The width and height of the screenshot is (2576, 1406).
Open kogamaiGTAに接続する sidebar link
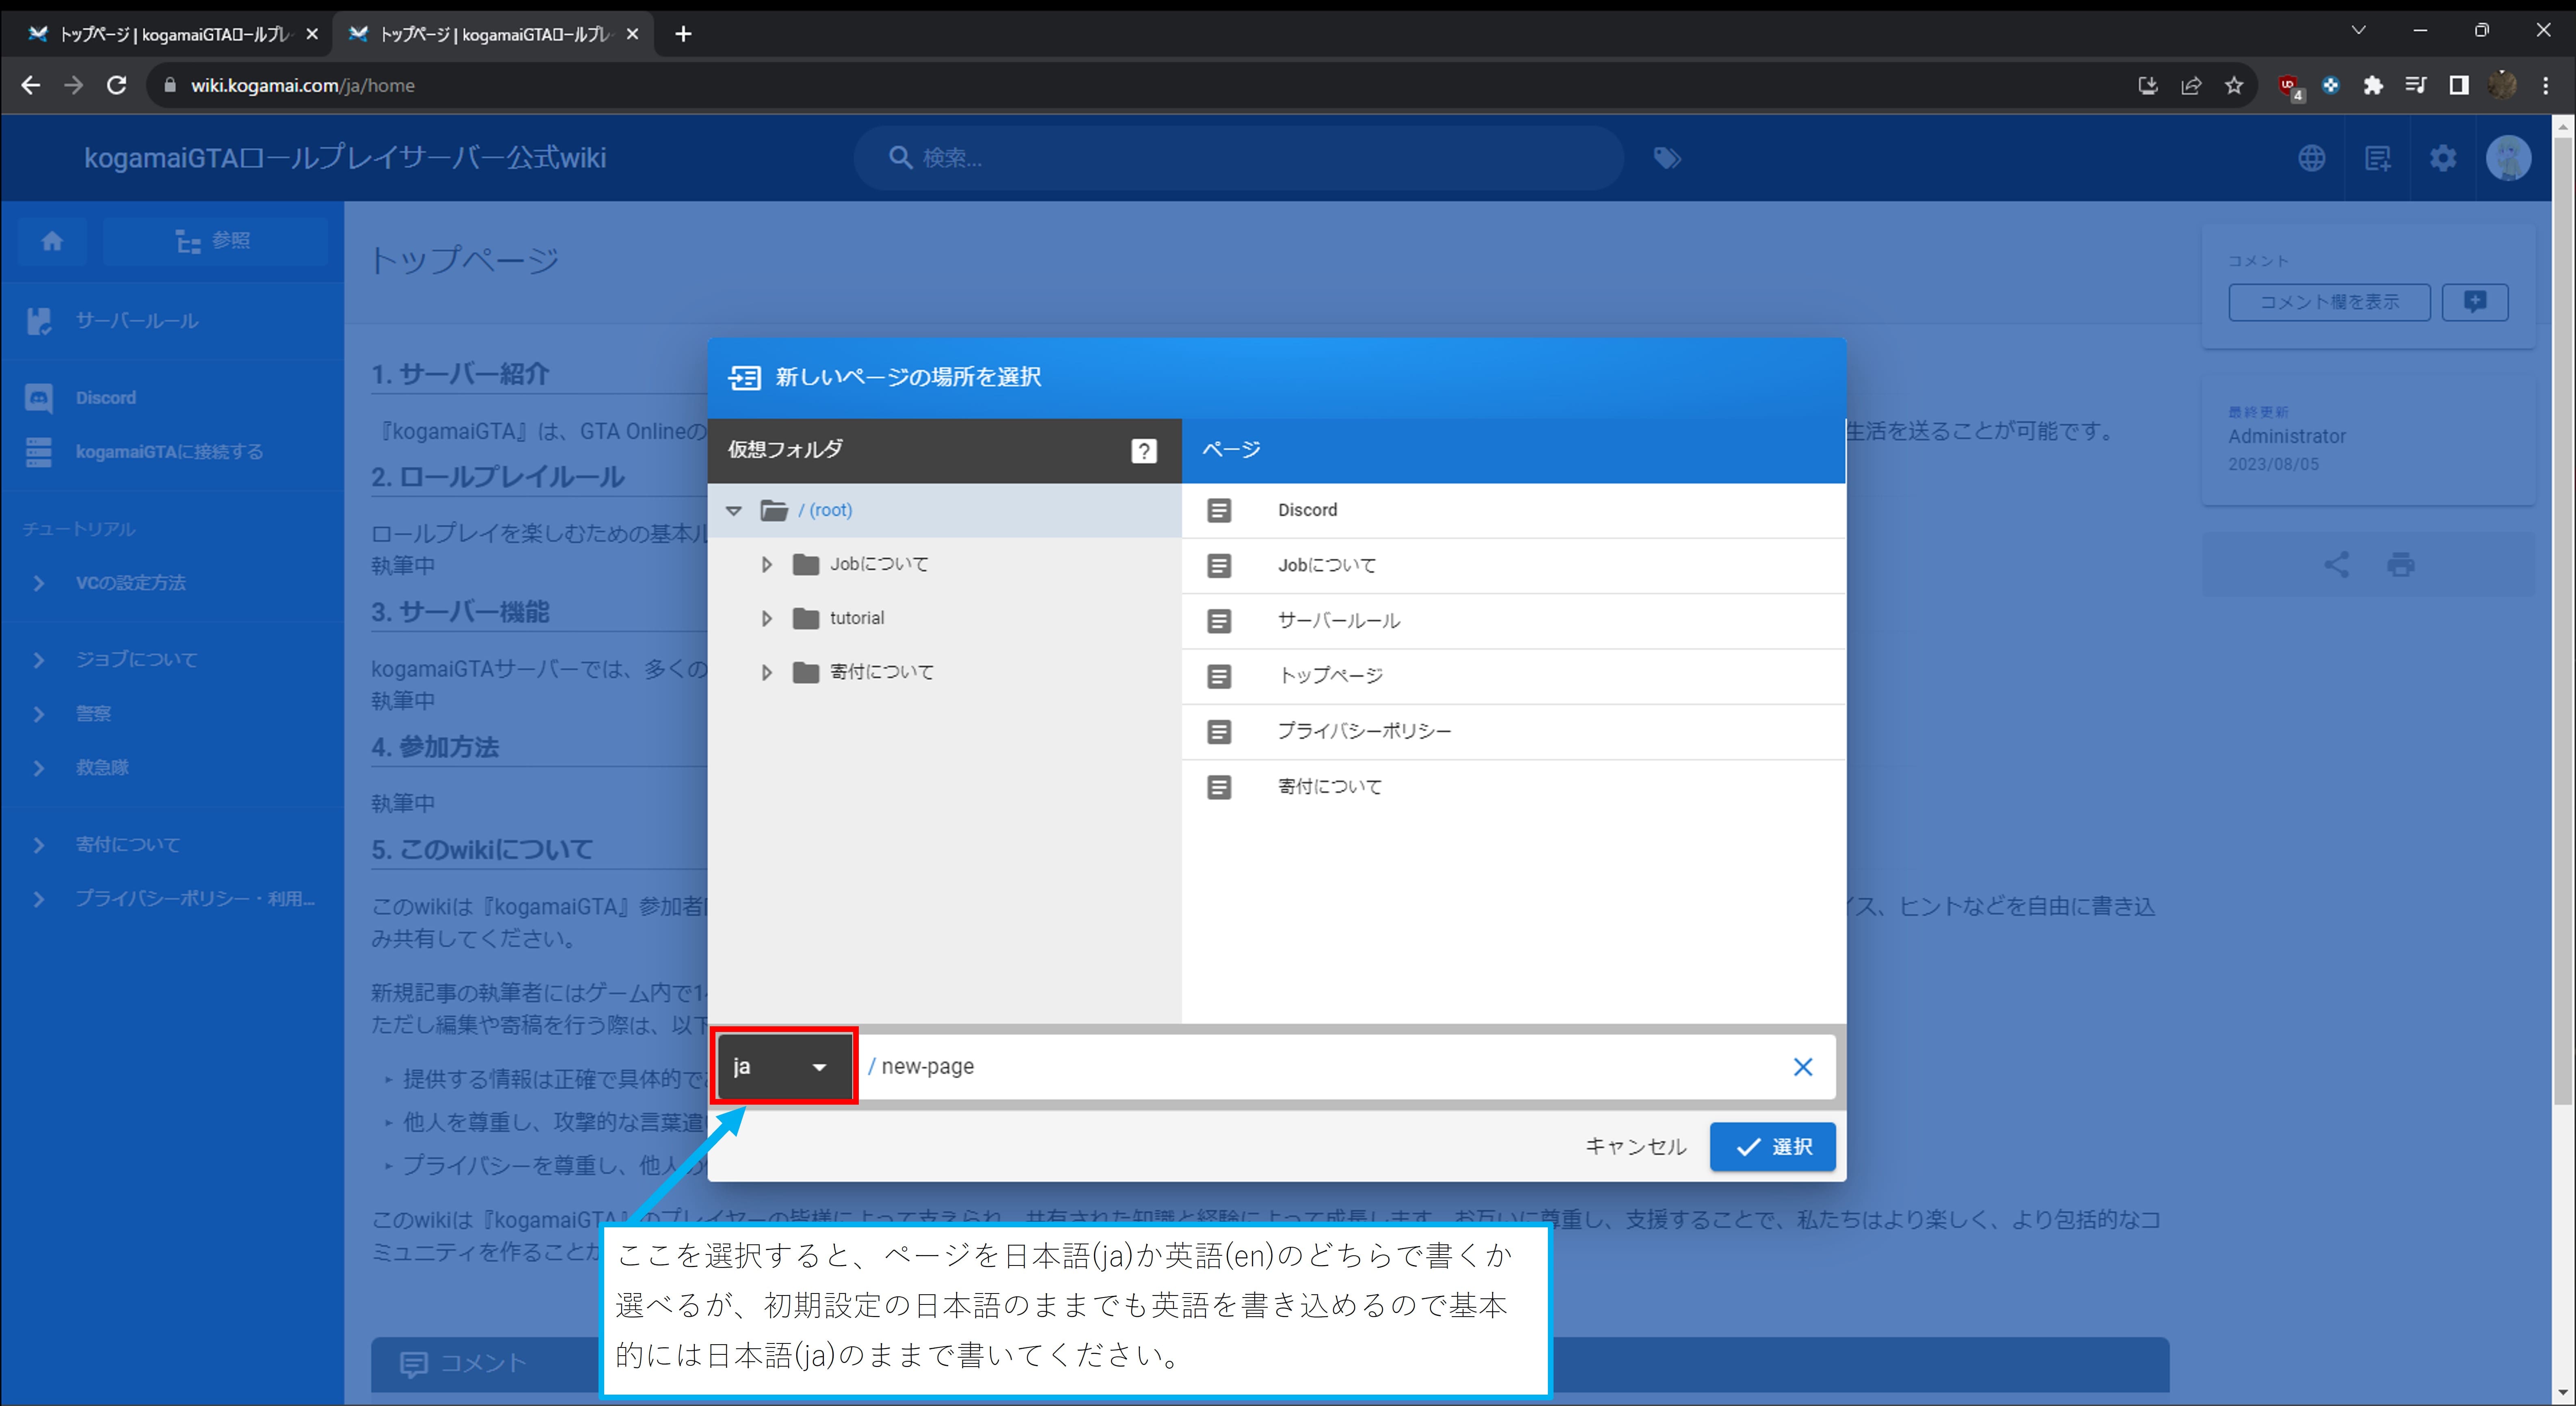tap(172, 452)
